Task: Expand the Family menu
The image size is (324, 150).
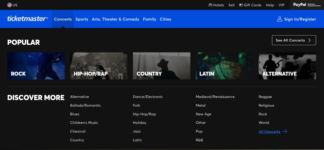Action: (x=149, y=19)
